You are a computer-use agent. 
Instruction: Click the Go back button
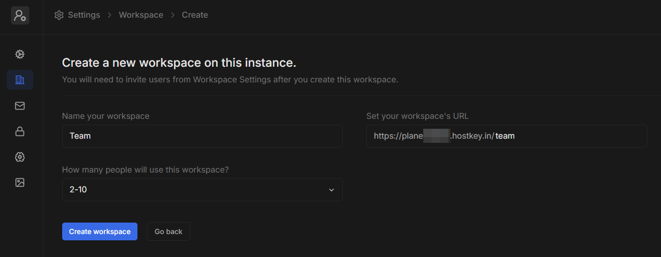pos(168,231)
